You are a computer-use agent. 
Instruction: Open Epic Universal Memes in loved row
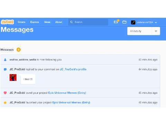point(67,93)
